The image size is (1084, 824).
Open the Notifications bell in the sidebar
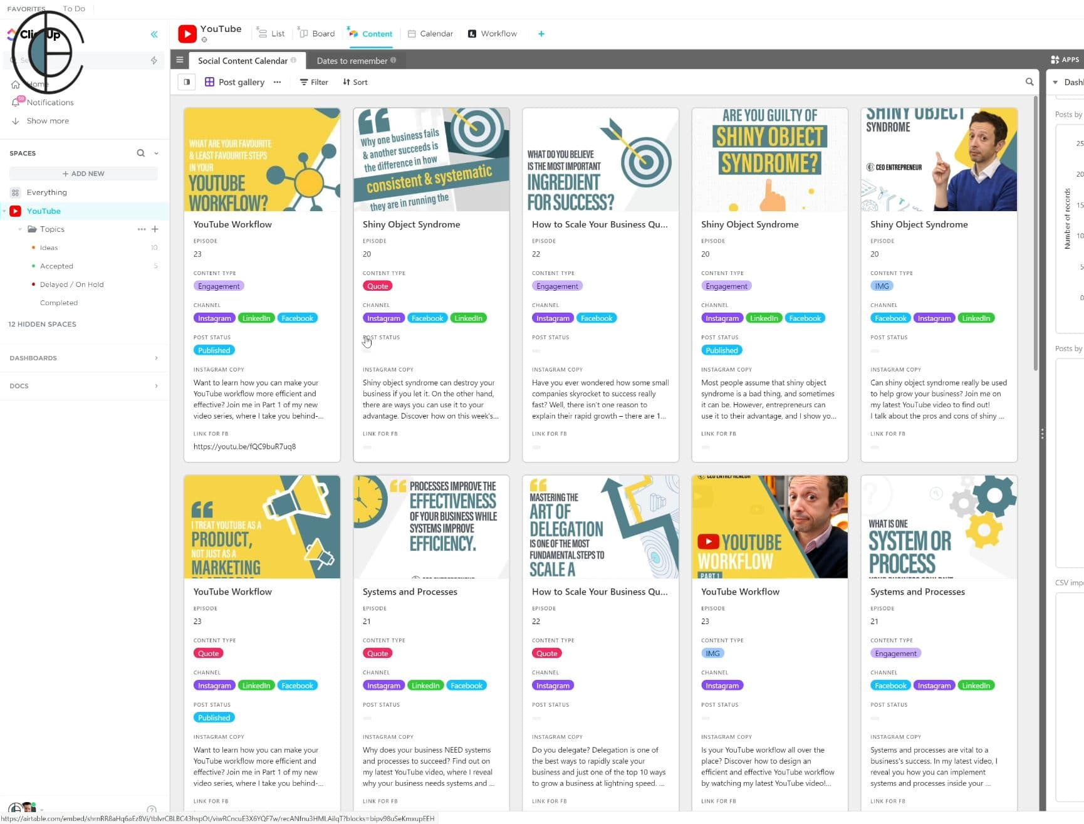pyautogui.click(x=17, y=102)
